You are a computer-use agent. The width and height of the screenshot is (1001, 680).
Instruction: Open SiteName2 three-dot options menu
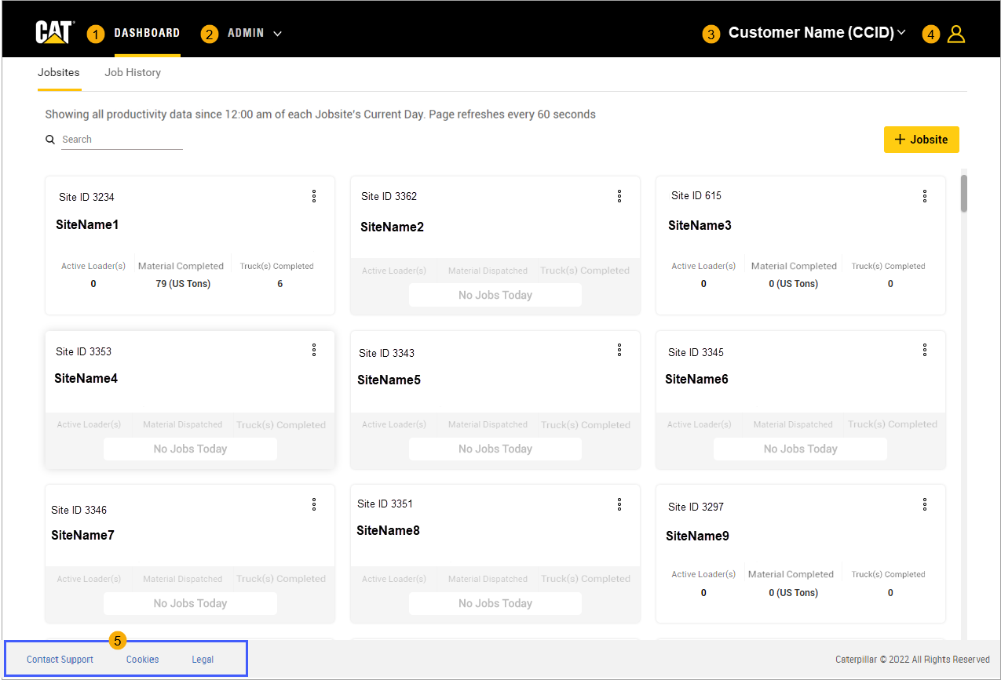pos(619,196)
